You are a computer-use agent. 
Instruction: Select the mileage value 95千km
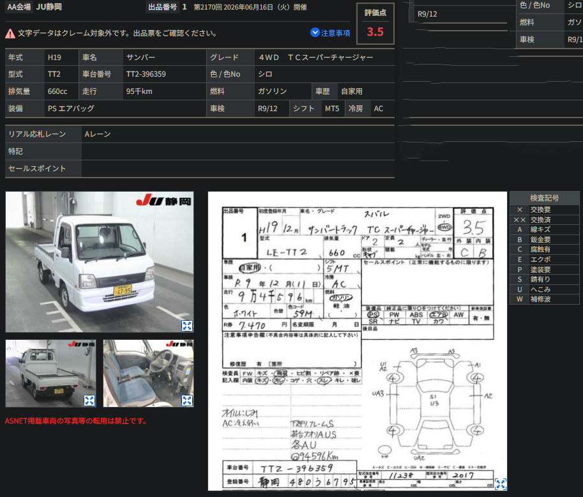coord(139,91)
